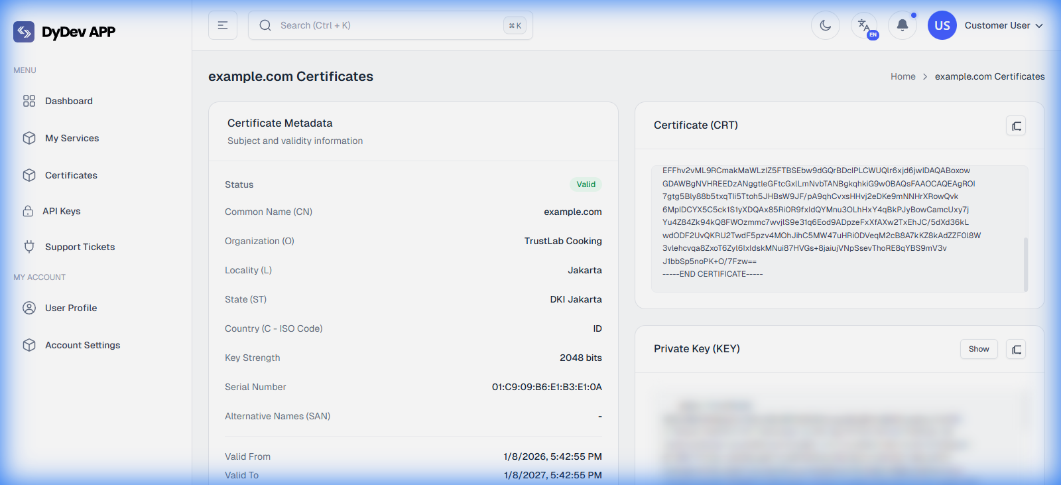The image size is (1061, 485).
Task: Open Certificates in sidebar menu
Action: pos(71,175)
